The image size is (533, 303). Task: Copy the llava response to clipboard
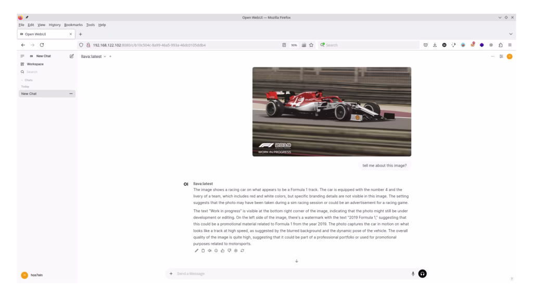203,250
